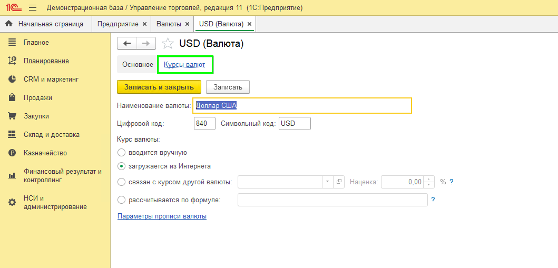Viewport: 558px width, 268px height.
Task: Open the Главное sidebar section
Action: coord(36,42)
